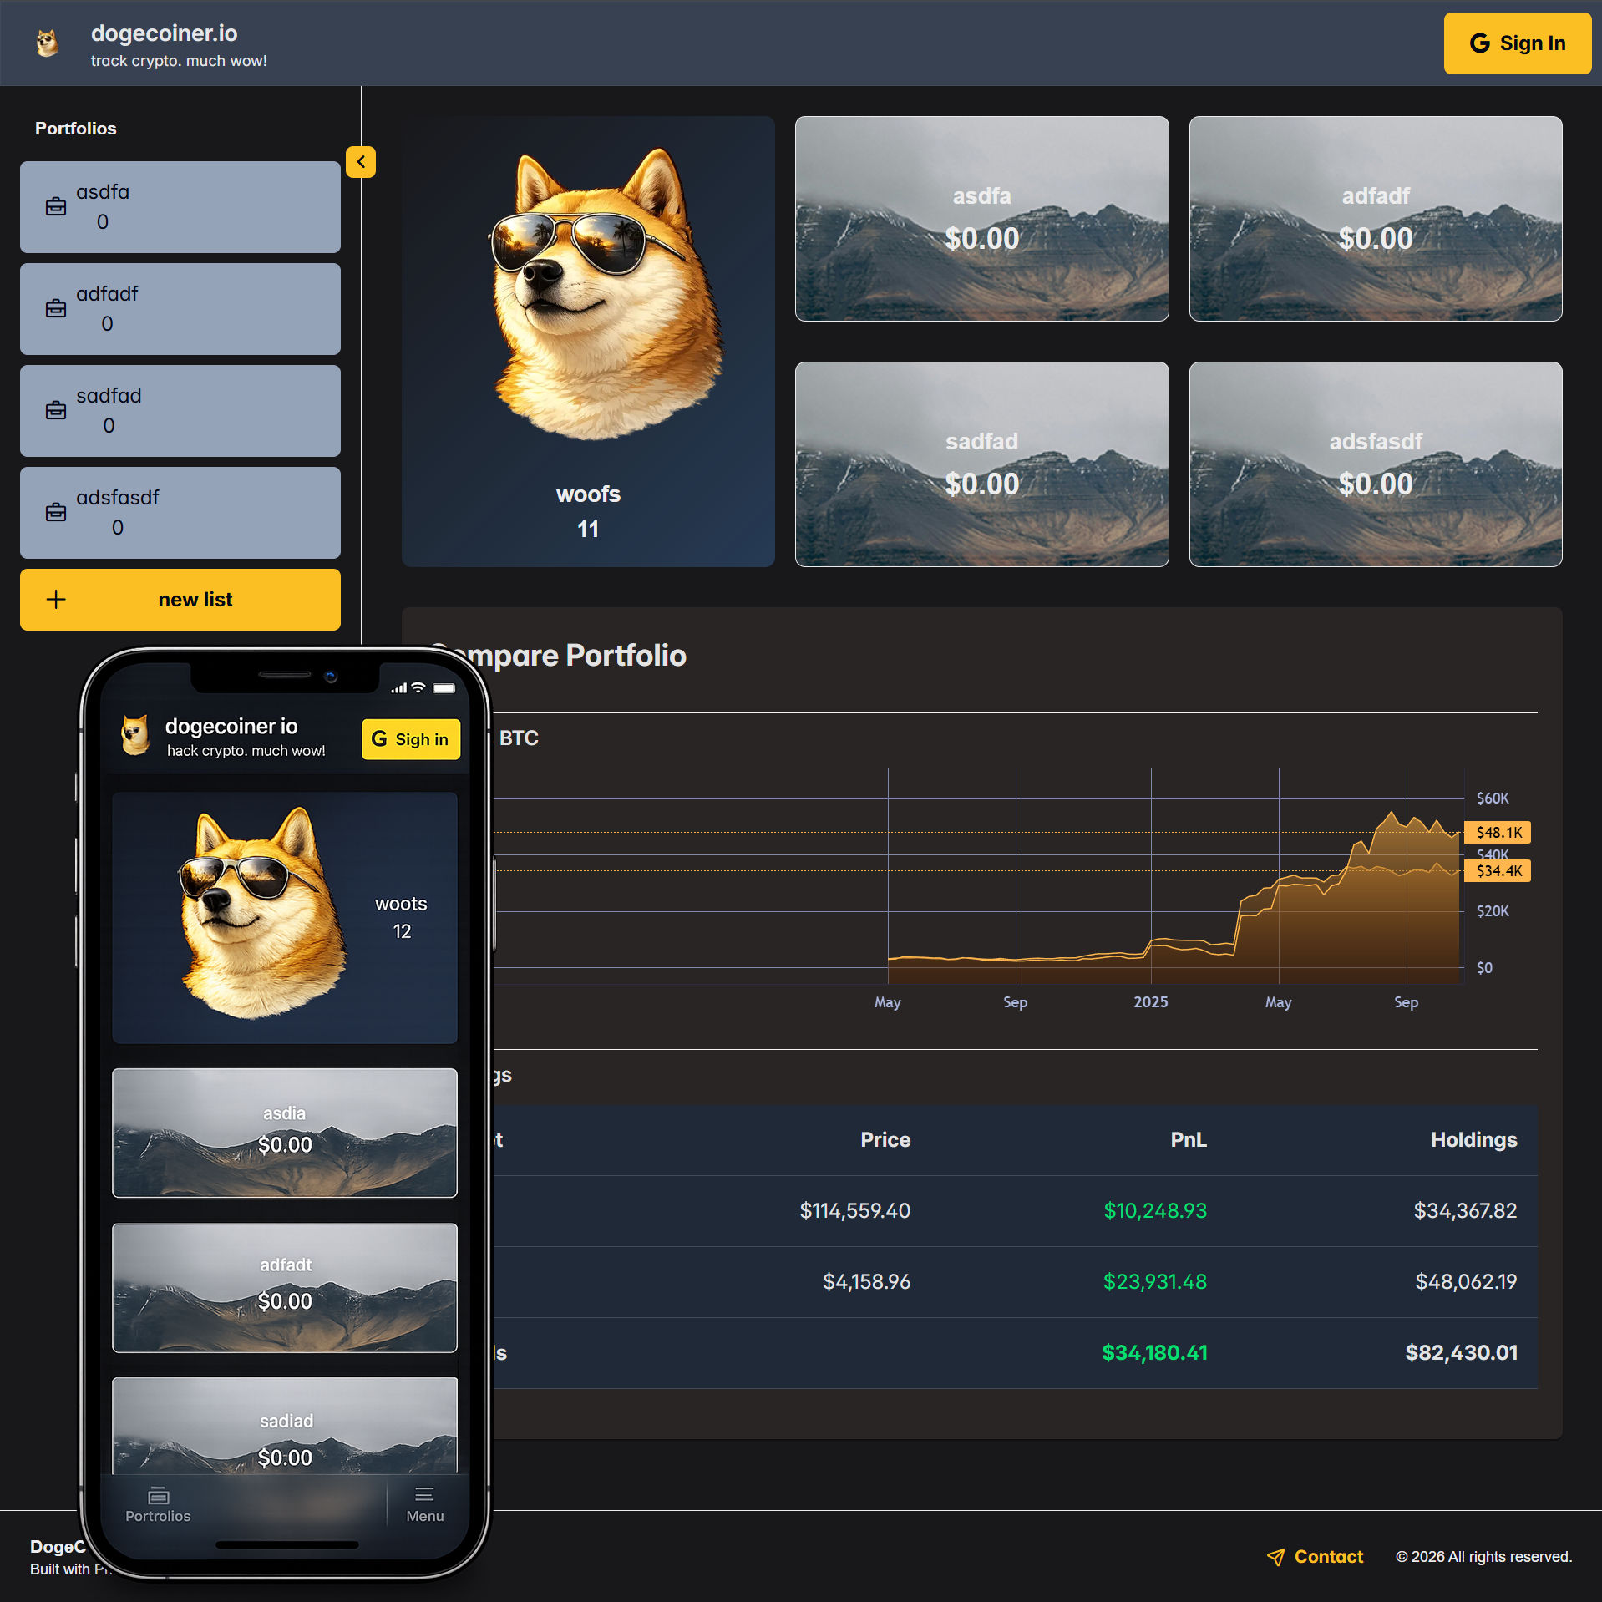Viewport: 1602px width, 1602px height.
Task: Select the woofs doge portfolio card
Action: (588, 341)
